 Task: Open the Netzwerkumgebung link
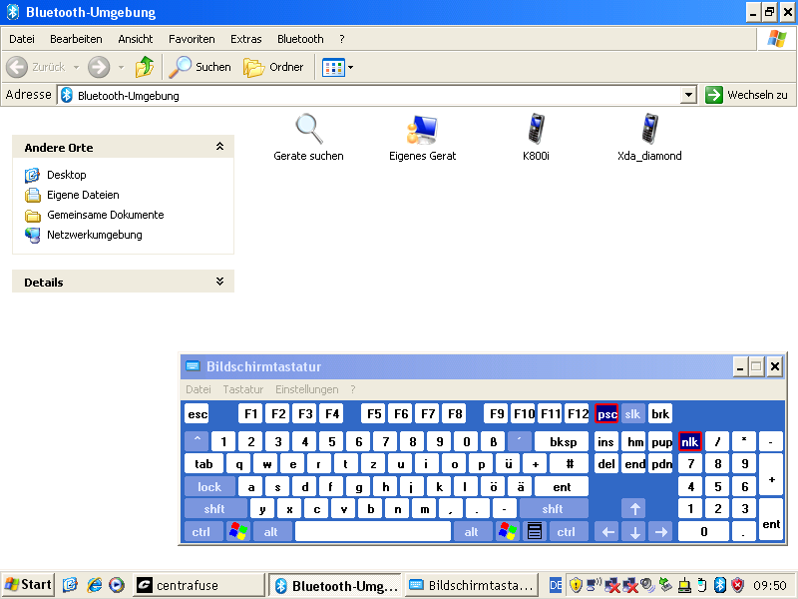94,235
